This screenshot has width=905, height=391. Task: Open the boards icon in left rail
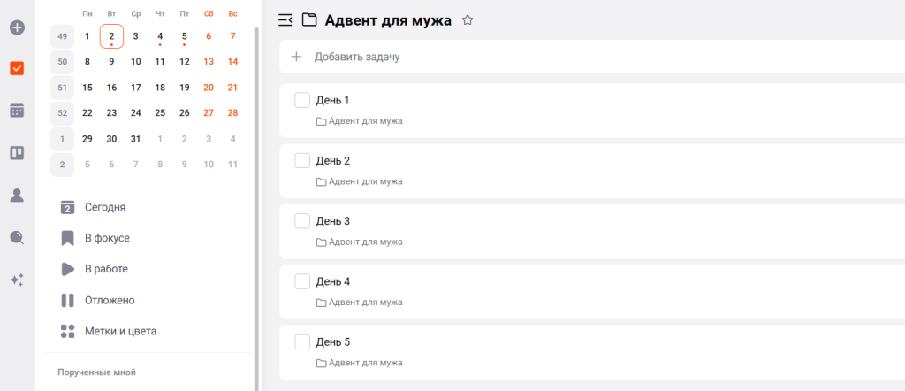tap(17, 152)
